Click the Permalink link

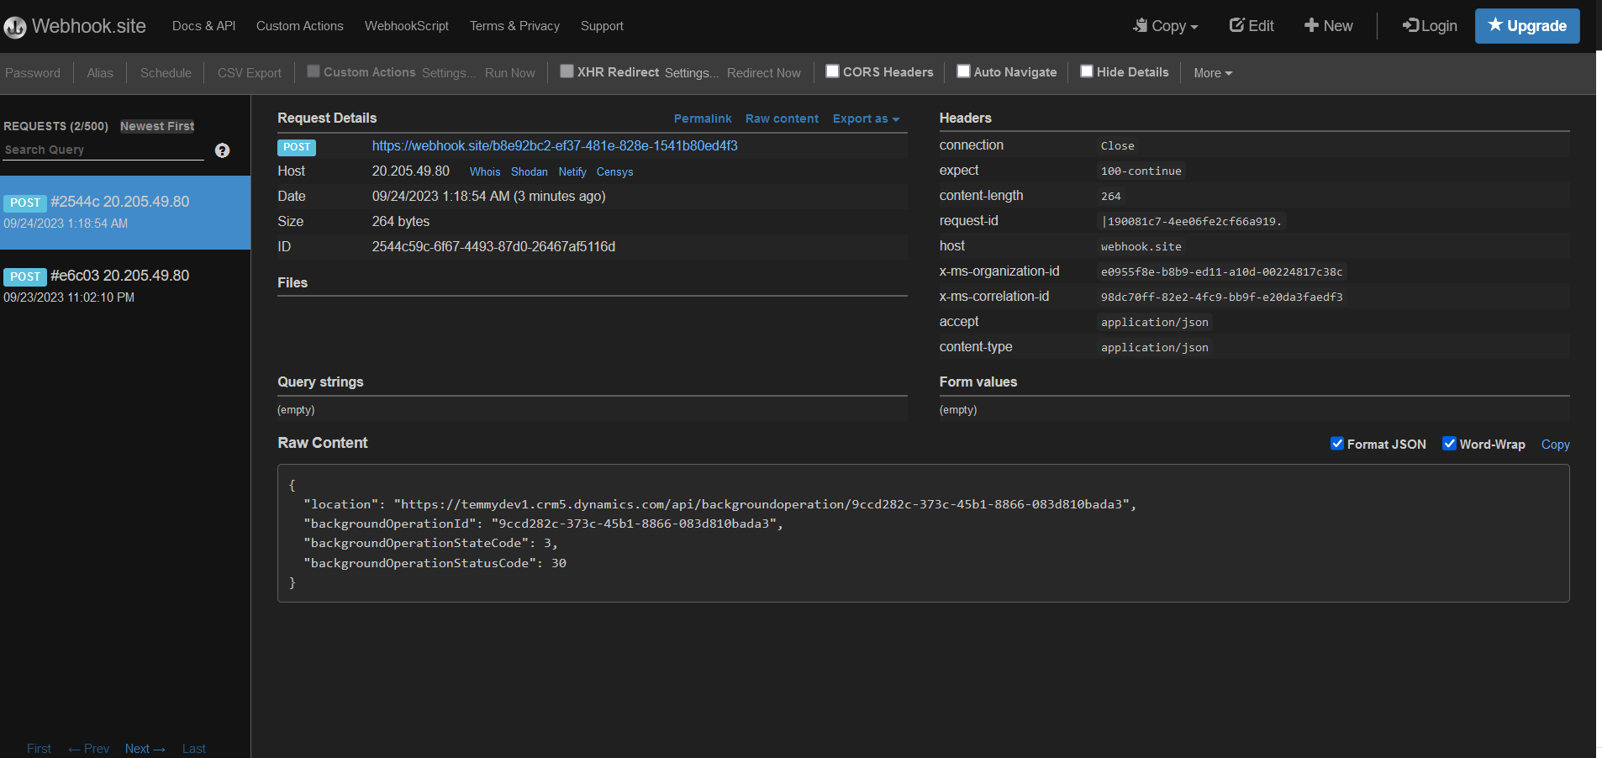coord(703,118)
